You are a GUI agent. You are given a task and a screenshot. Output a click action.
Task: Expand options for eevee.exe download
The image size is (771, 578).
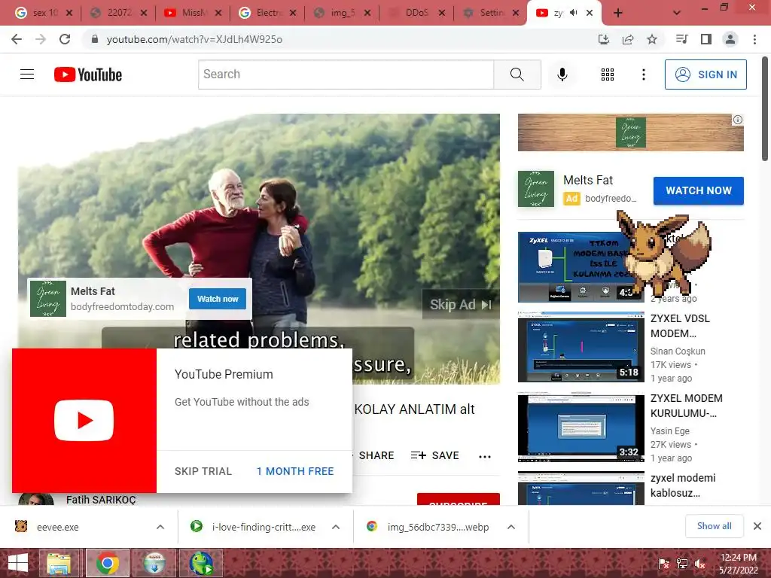point(160,527)
